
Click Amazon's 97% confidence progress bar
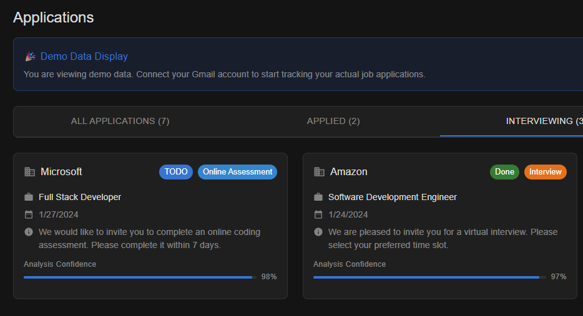428,277
